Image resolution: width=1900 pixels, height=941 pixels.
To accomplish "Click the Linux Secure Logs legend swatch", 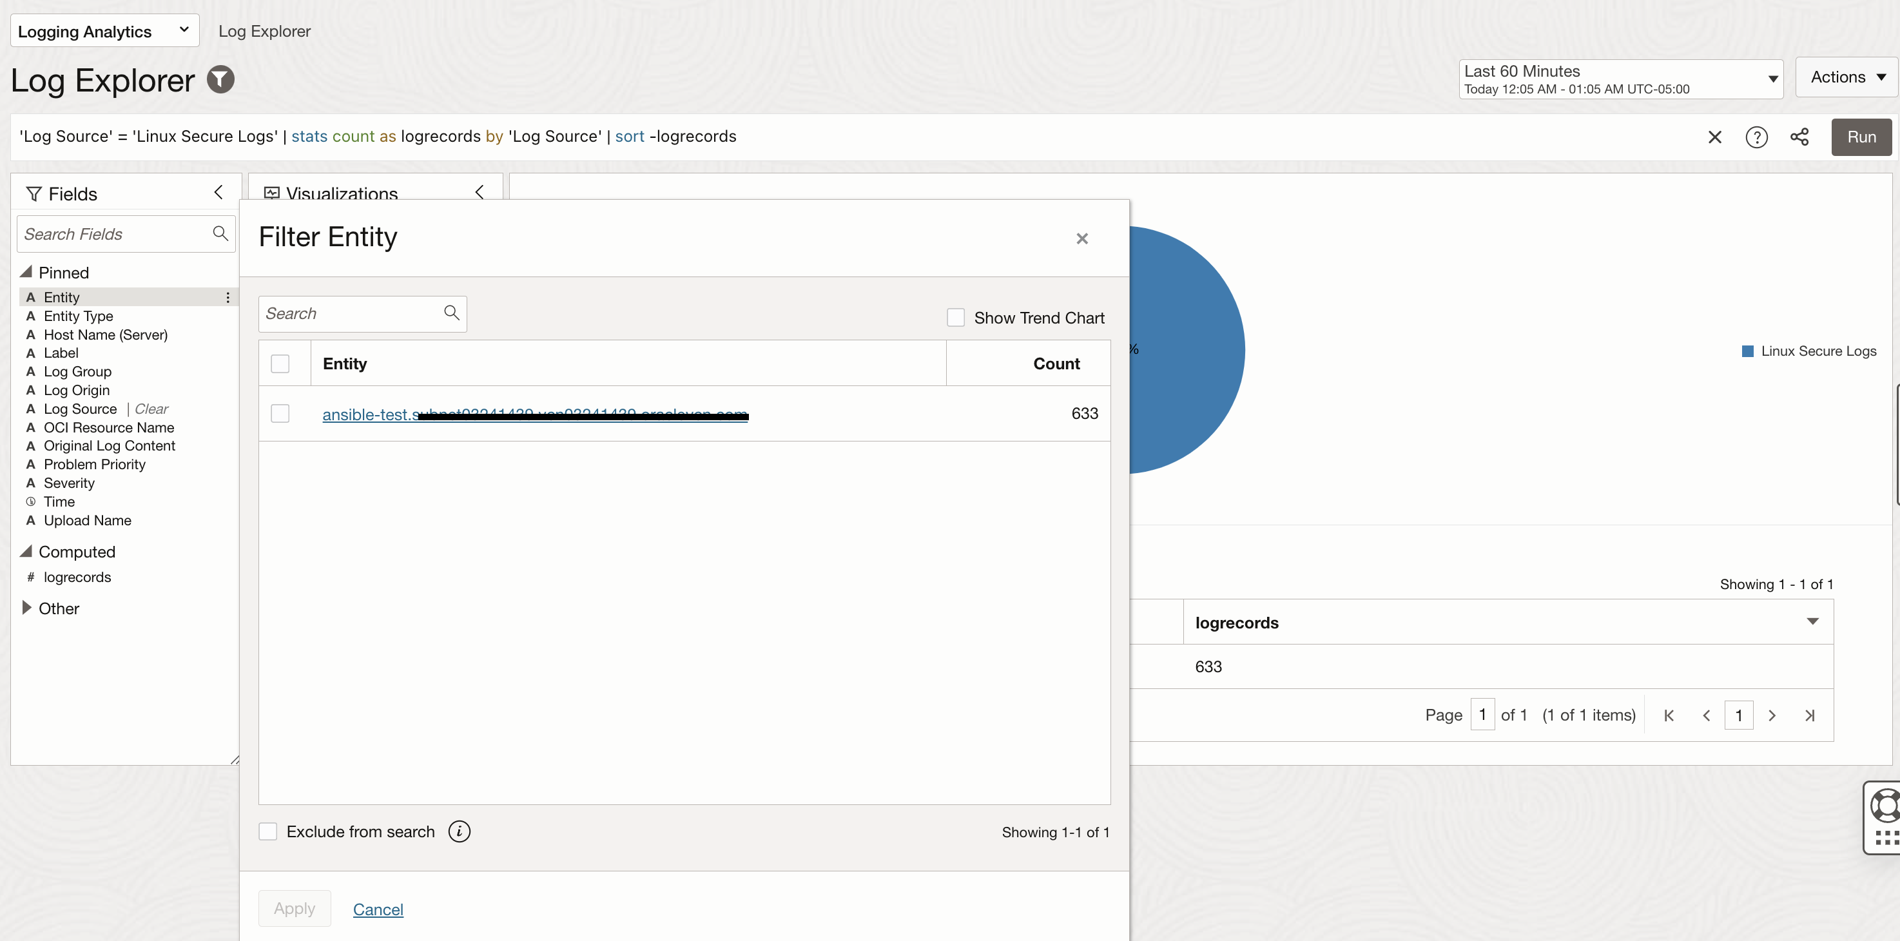I will coord(1747,351).
